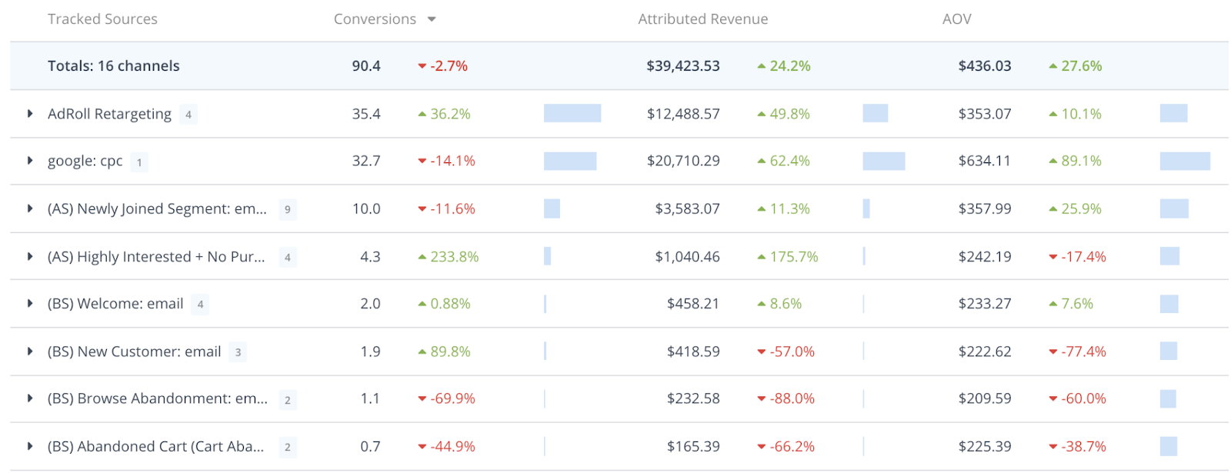Image resolution: width=1231 pixels, height=473 pixels.
Task: Sort by AOV column header
Action: (x=956, y=19)
